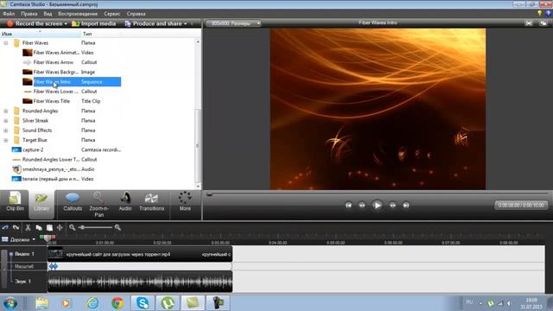Open the Clip Bin tab
Image resolution: width=553 pixels, height=311 pixels.
tap(15, 201)
